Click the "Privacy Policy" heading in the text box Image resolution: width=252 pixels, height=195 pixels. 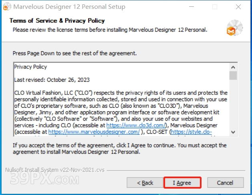coord(30,67)
